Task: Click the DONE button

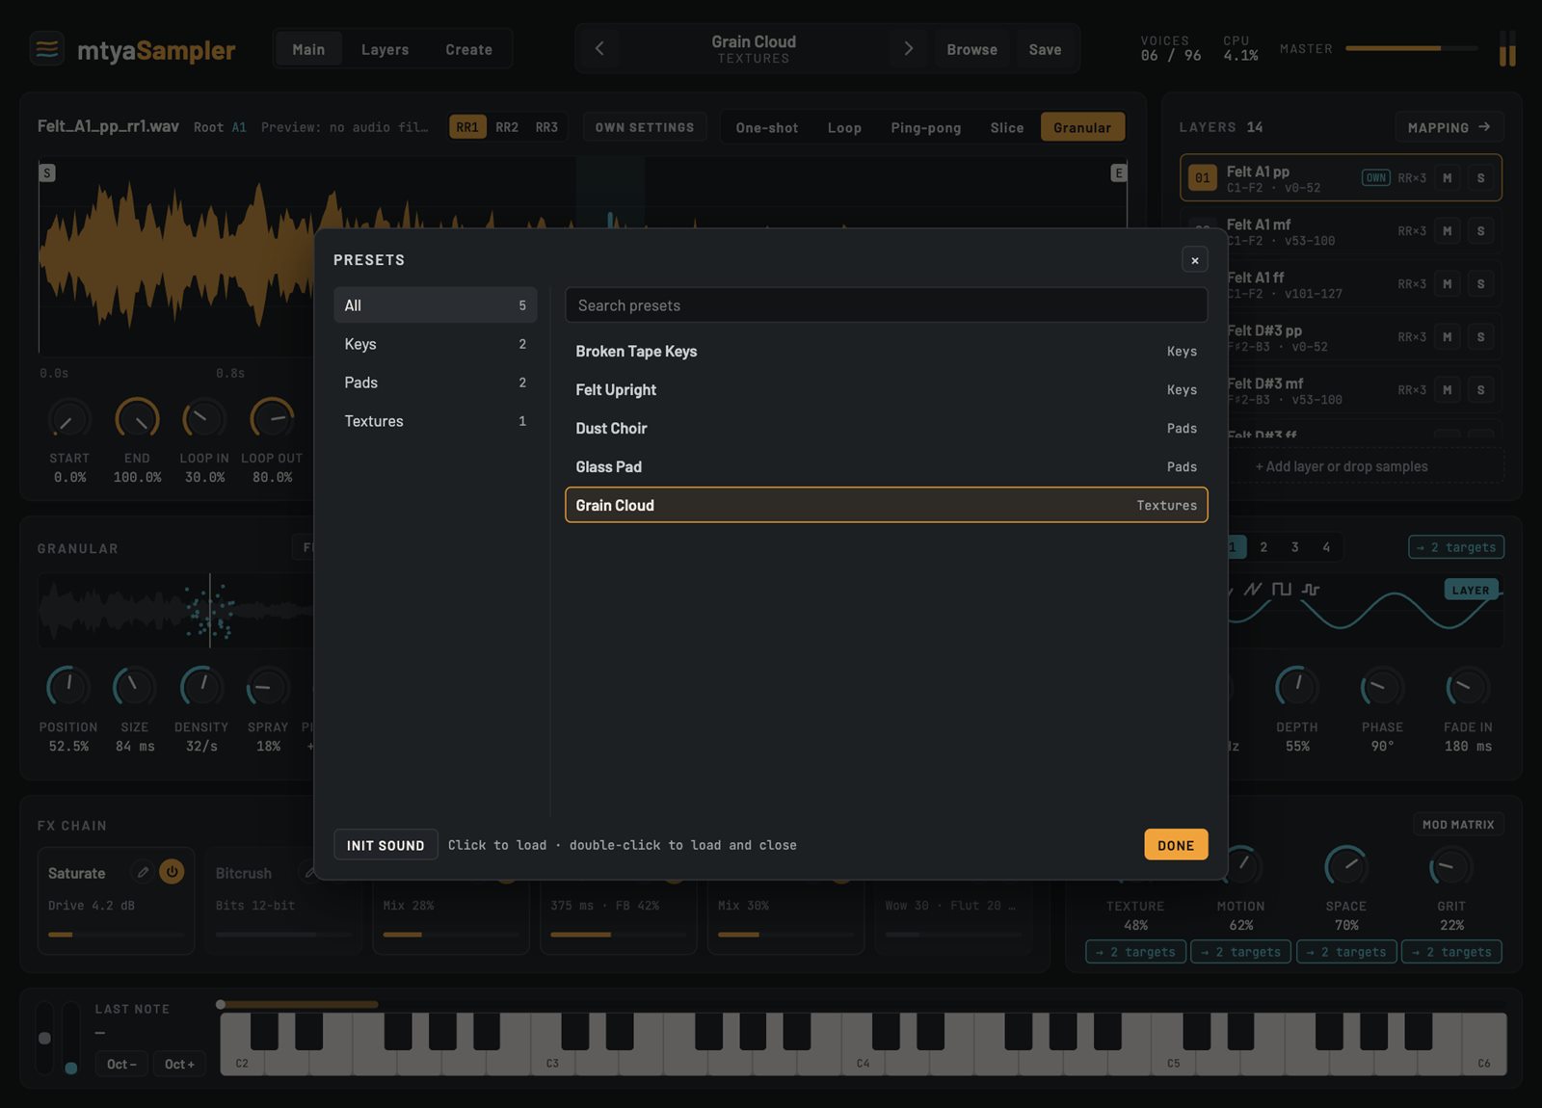Action: click(x=1176, y=845)
